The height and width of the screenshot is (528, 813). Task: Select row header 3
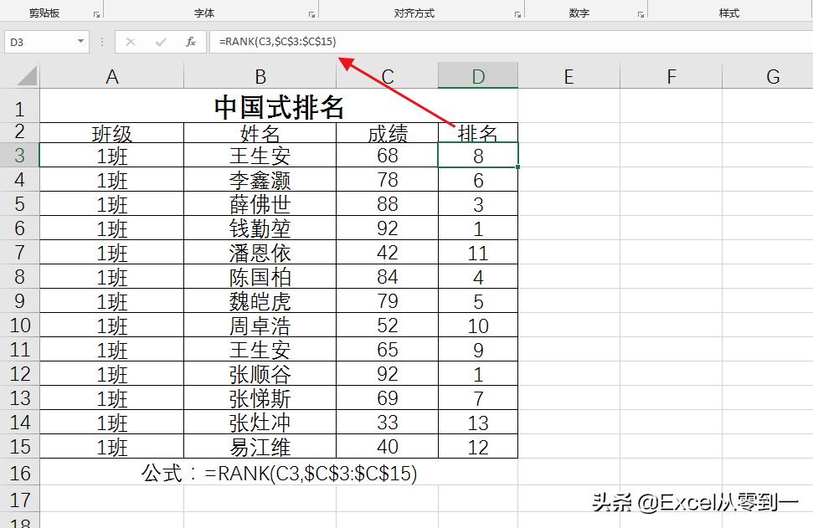(21, 155)
